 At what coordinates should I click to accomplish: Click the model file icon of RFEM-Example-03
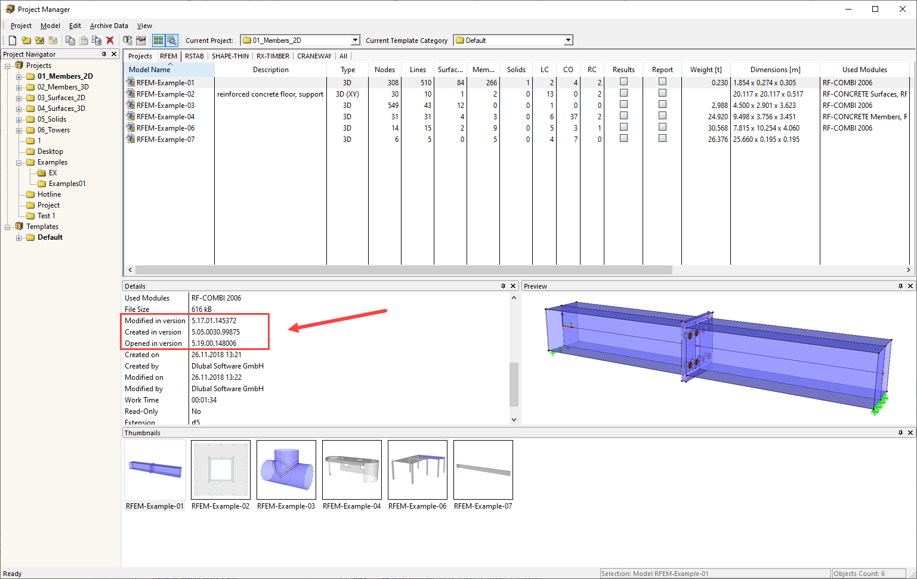click(x=131, y=106)
